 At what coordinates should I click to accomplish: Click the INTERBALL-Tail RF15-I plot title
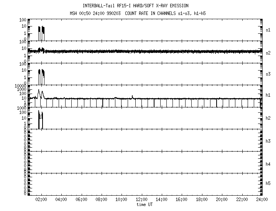[x=136, y=6]
